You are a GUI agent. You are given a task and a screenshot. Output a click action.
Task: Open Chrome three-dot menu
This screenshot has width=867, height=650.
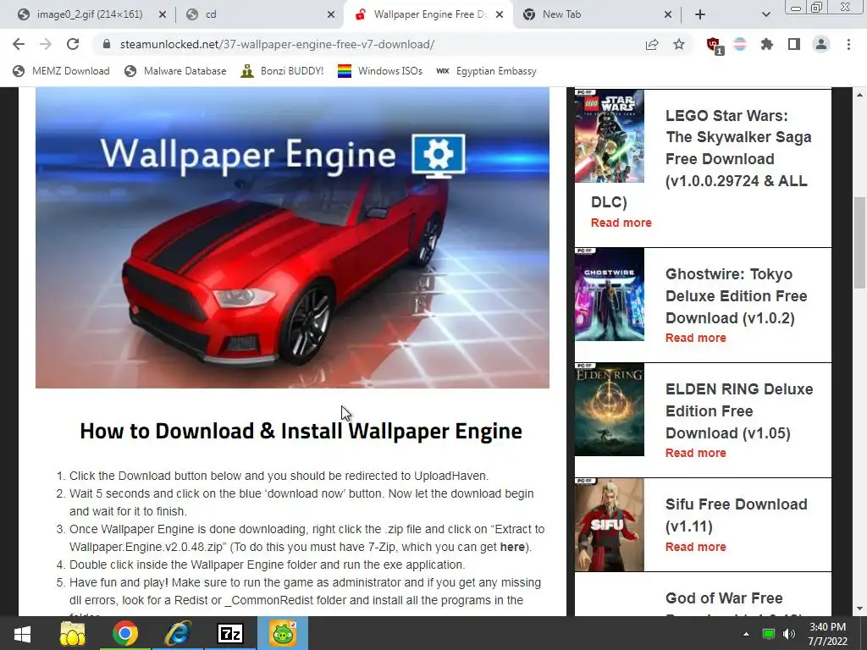[848, 44]
